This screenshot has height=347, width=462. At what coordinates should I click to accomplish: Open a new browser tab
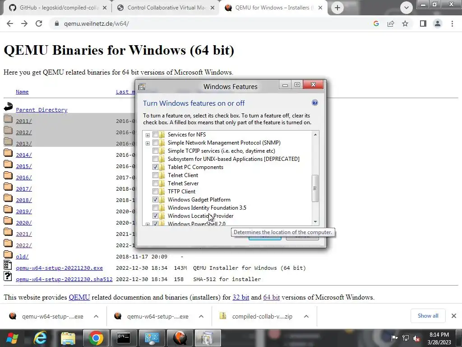[337, 8]
